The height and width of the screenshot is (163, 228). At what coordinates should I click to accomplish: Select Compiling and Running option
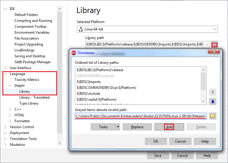point(33,21)
